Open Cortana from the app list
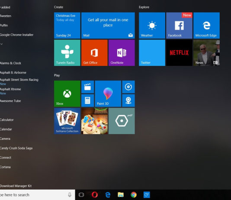This screenshot has width=231, height=200. tap(5, 167)
